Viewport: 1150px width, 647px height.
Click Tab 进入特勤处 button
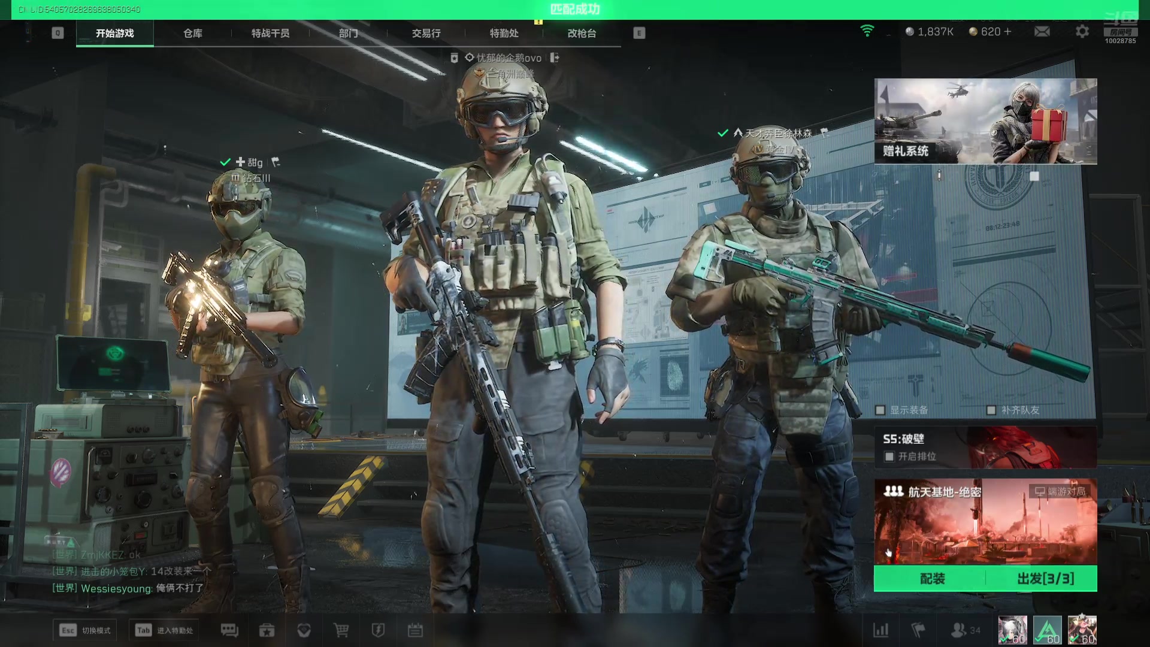[164, 630]
